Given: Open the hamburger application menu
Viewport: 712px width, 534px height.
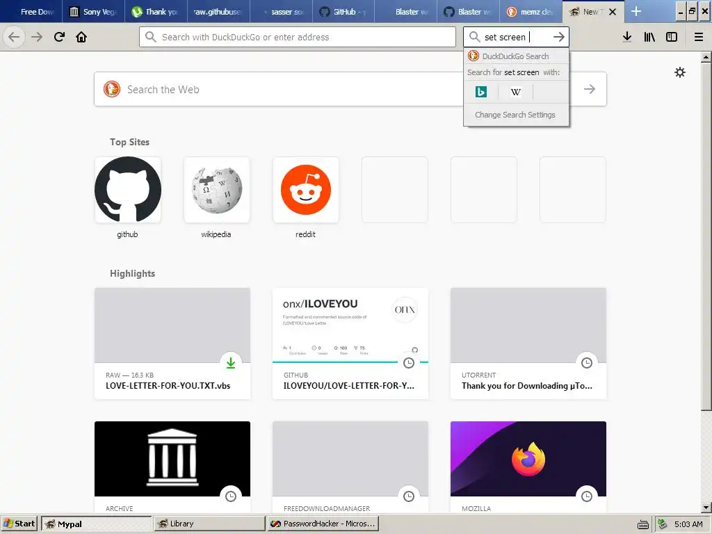Looking at the screenshot, I should click(x=699, y=37).
